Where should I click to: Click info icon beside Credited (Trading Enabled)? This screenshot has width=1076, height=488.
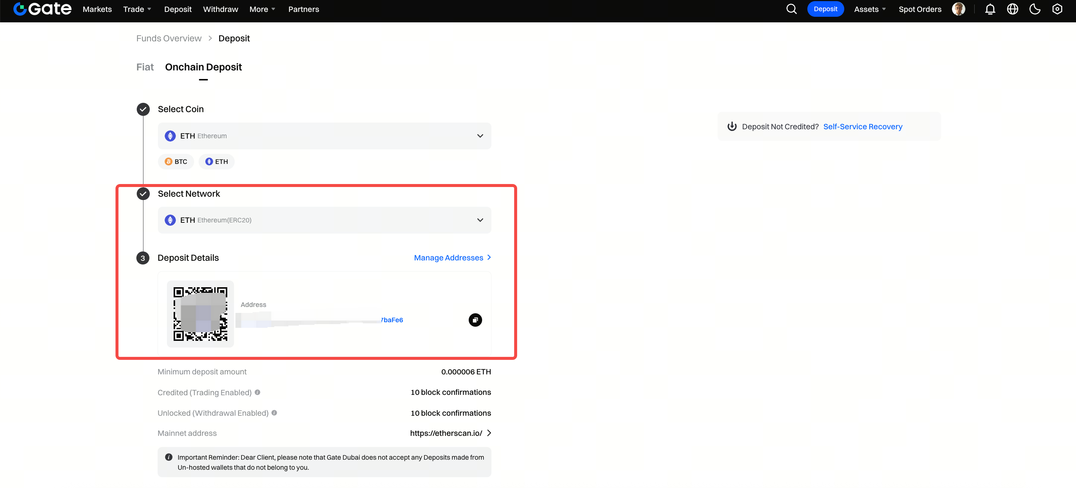257,392
